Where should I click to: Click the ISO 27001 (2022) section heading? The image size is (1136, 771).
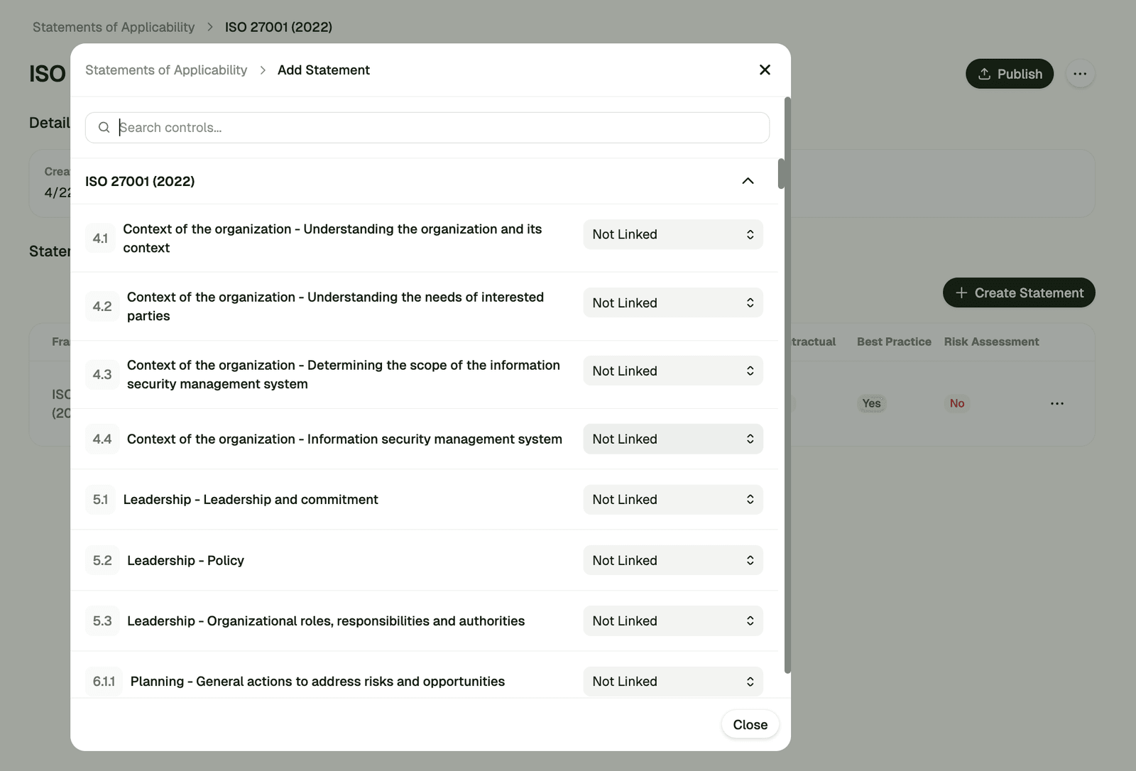click(x=140, y=181)
